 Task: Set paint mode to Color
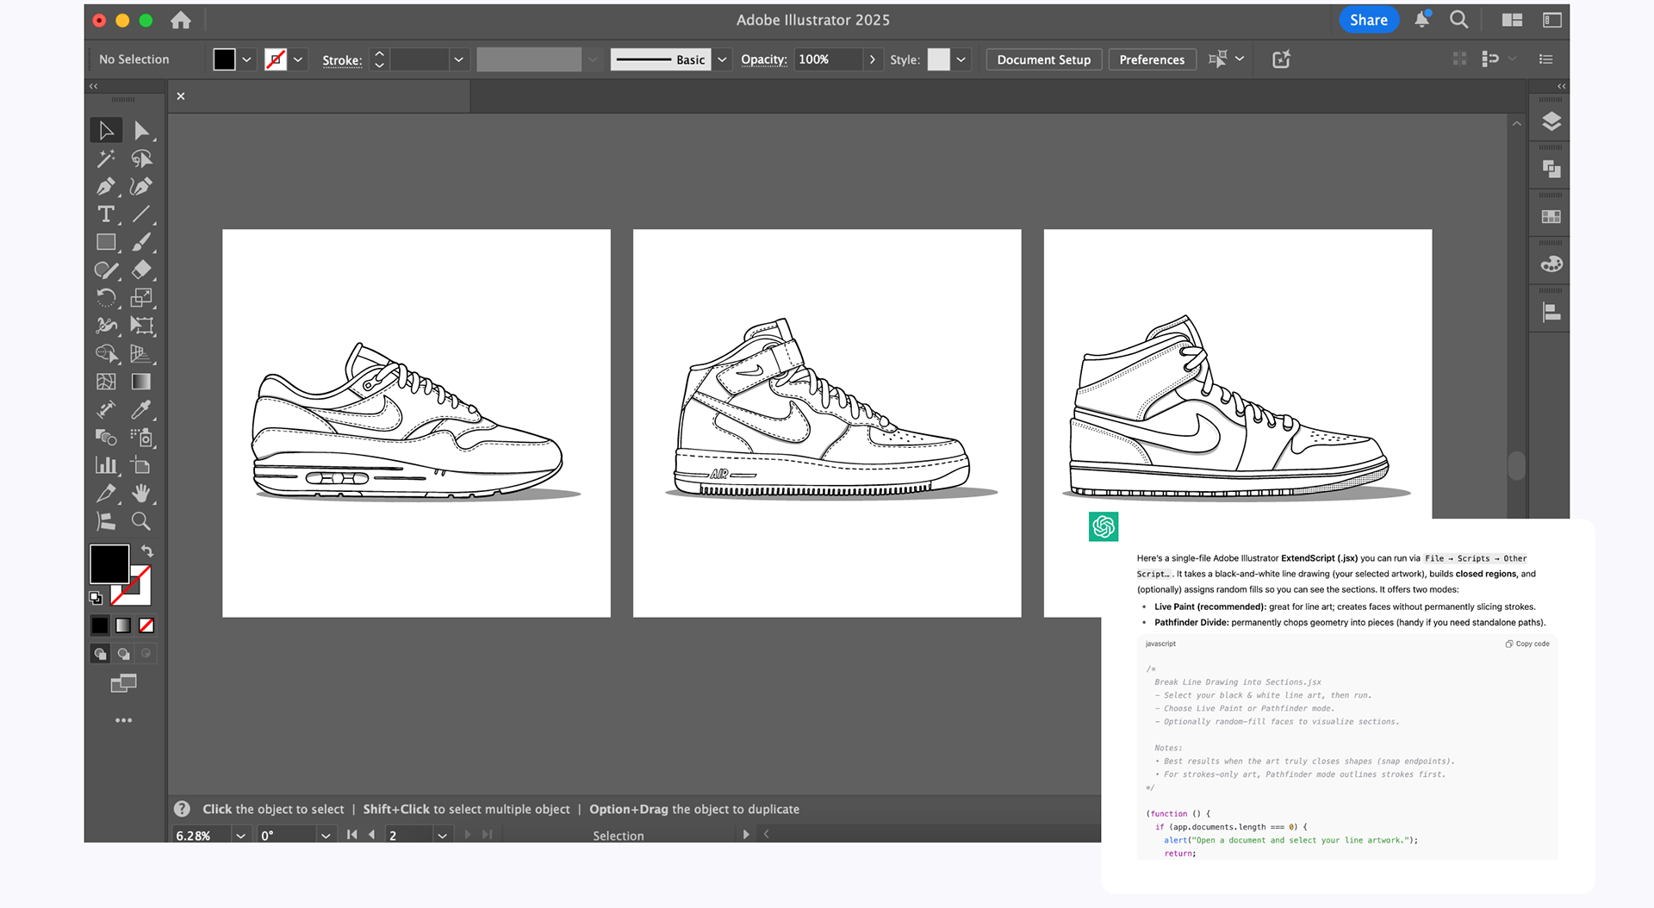(100, 625)
